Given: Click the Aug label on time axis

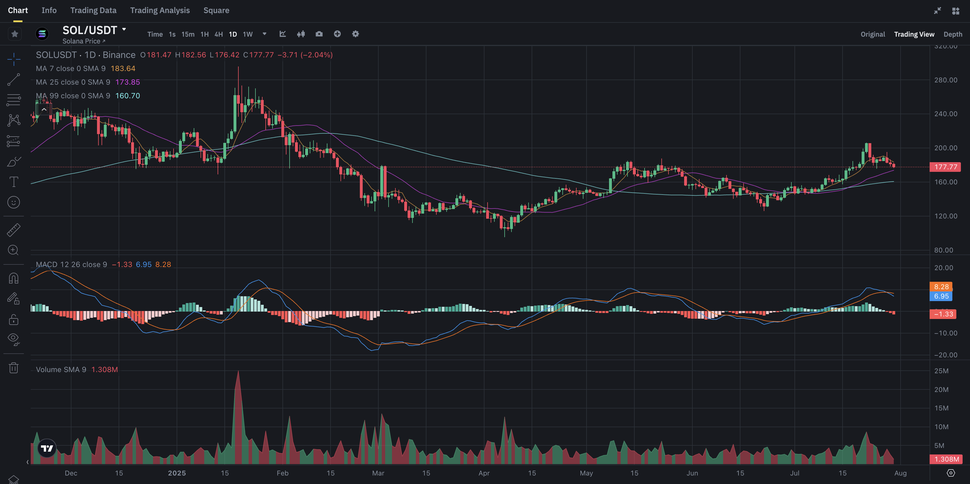Looking at the screenshot, I should [x=900, y=473].
